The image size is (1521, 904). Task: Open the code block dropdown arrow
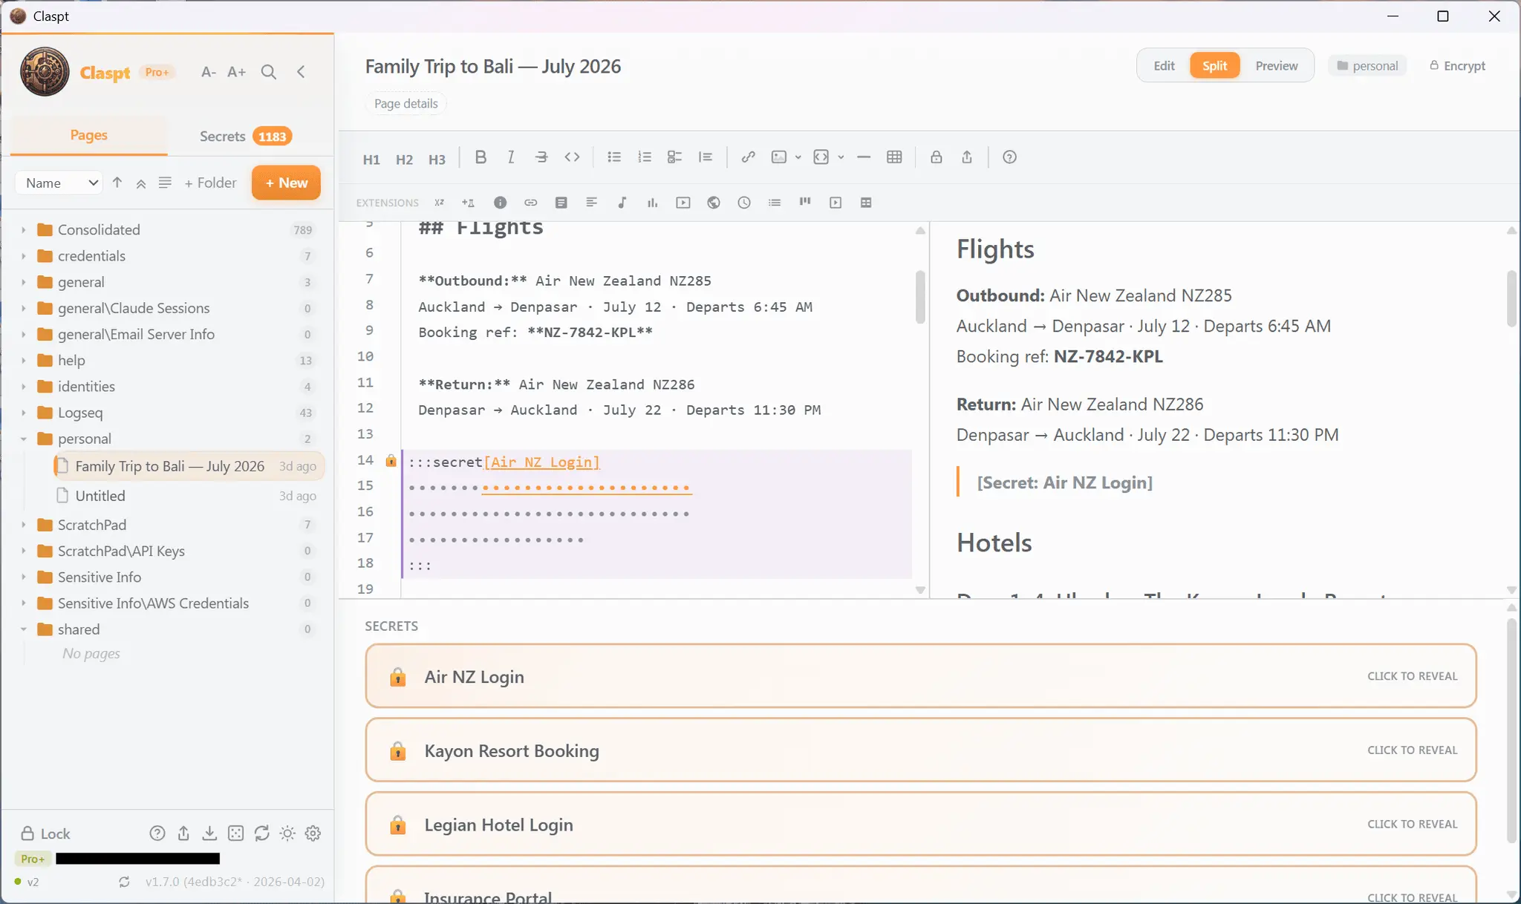[x=841, y=157]
